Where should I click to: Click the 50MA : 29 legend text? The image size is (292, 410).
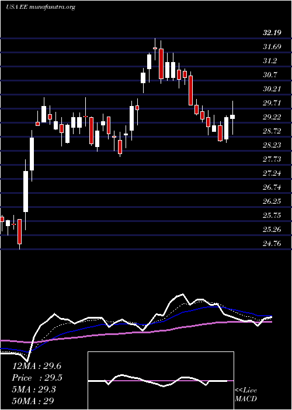34,401
